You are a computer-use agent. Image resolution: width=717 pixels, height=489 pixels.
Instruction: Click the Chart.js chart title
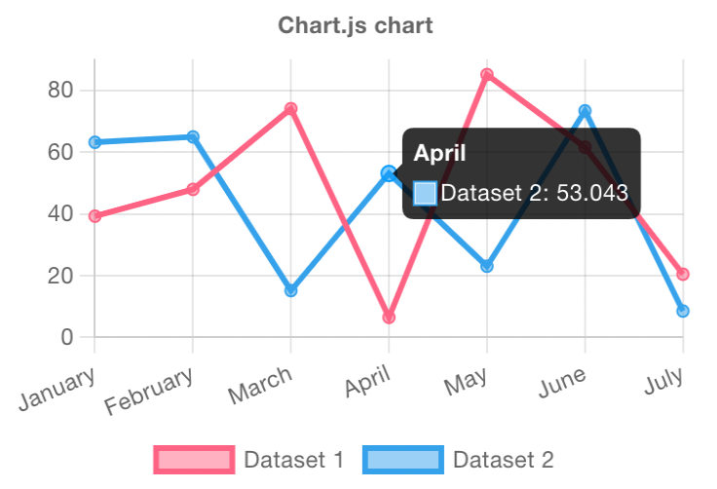coord(356,25)
